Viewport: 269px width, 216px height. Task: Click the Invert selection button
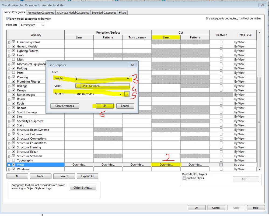[64, 176]
